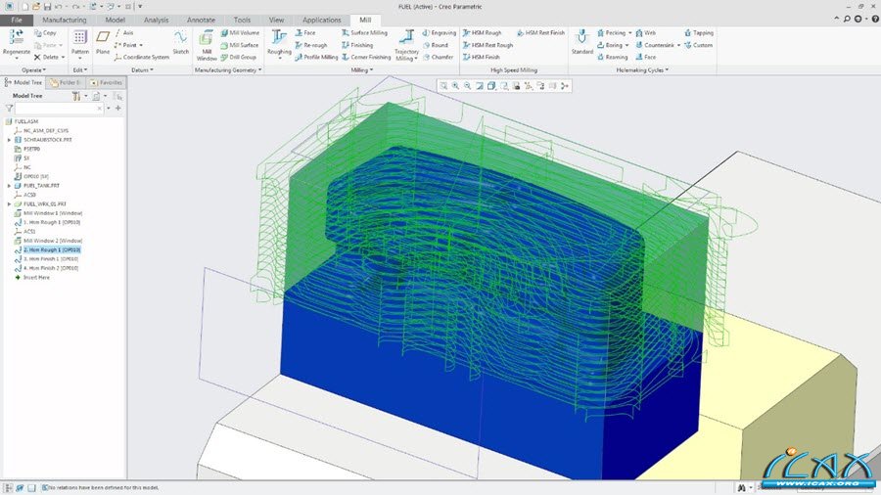Open the Pecking dropdown arrow
Image resolution: width=881 pixels, height=495 pixels.
[629, 32]
